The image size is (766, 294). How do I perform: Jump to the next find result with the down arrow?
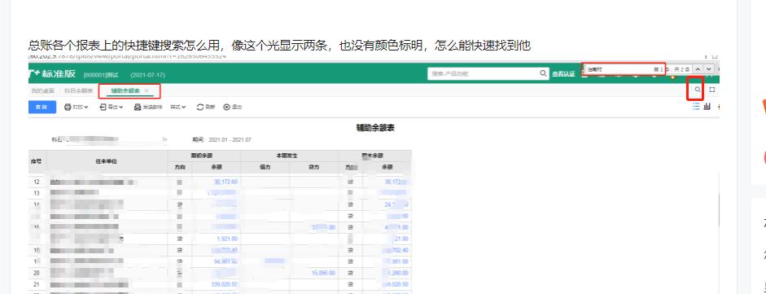709,70
